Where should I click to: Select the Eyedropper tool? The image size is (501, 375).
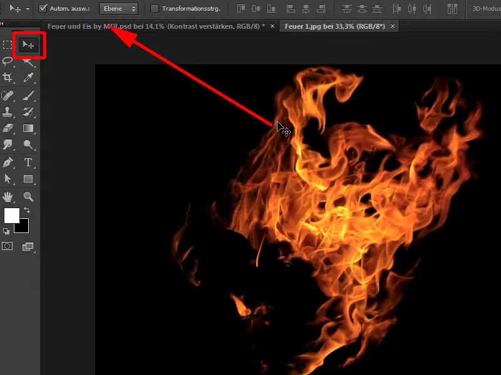pyautogui.click(x=28, y=77)
